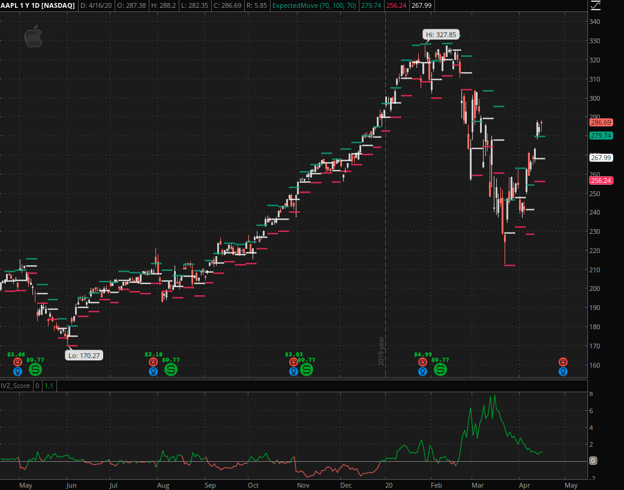624x490 pixels.
Task: Click blue lightbulb icon below $2.18 earnings
Action: 153,371
